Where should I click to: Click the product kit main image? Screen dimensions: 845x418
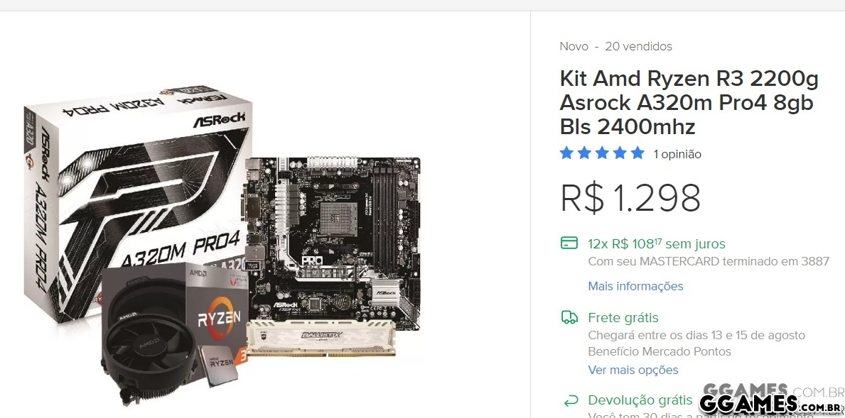(x=223, y=245)
